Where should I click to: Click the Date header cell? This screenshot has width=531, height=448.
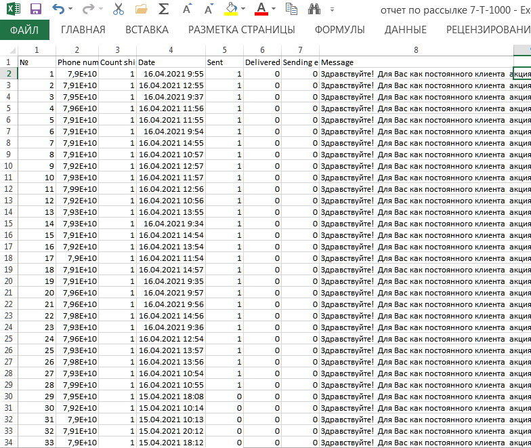pyautogui.click(x=171, y=62)
